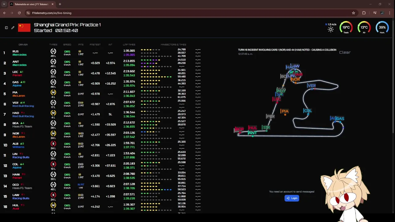Click the track temperature gauge

[346, 27]
